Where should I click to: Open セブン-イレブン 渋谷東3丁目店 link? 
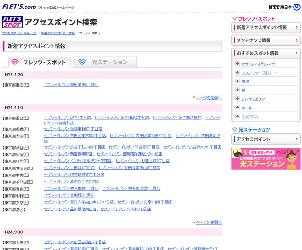(x=134, y=147)
